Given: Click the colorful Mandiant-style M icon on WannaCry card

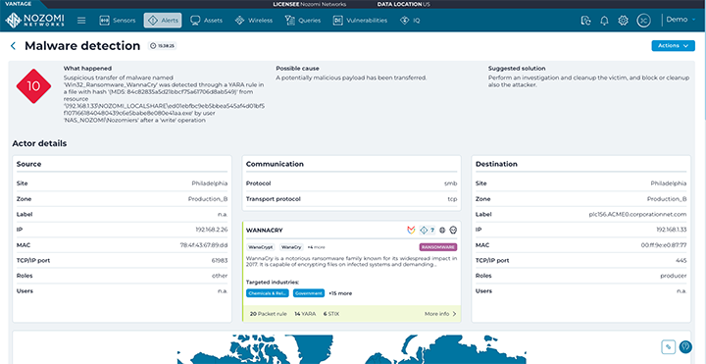Looking at the screenshot, I should [x=411, y=231].
